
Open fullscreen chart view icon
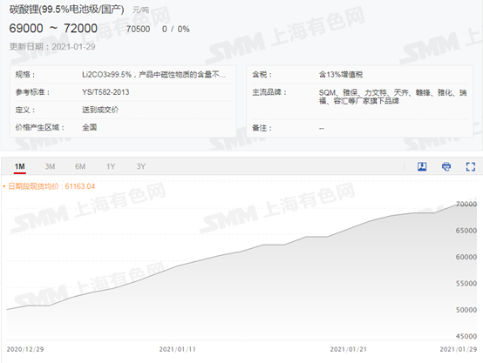[471, 167]
